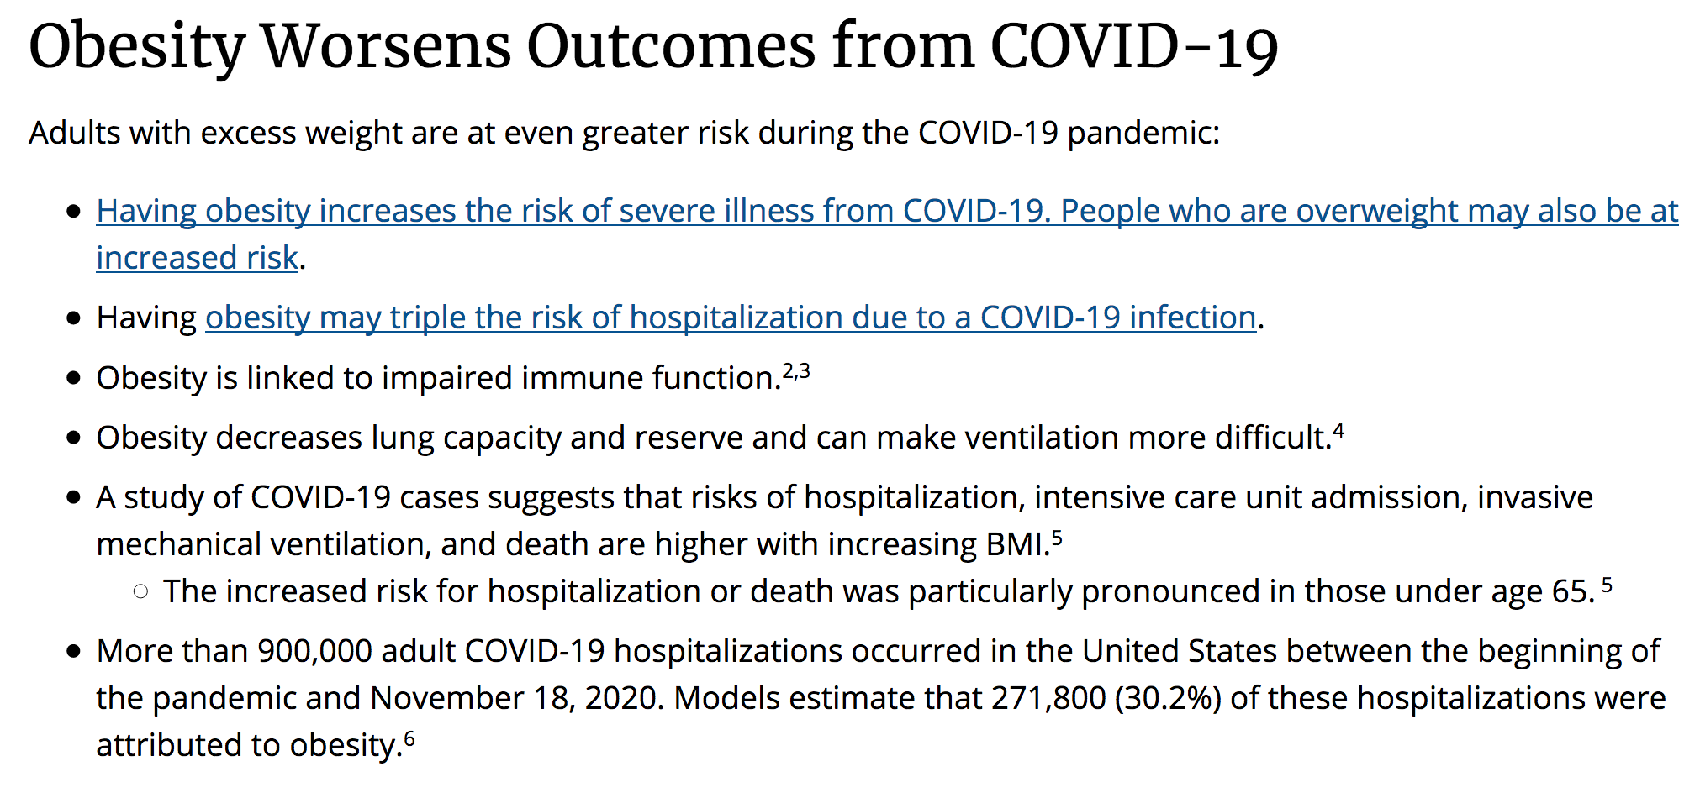1700x798 pixels.
Task: Click the "increased risk" underlined link text
Action: [197, 258]
